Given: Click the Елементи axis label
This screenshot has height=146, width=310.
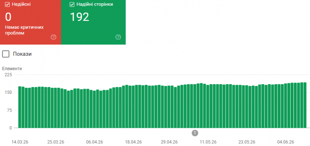Looking at the screenshot, I should [12, 69].
